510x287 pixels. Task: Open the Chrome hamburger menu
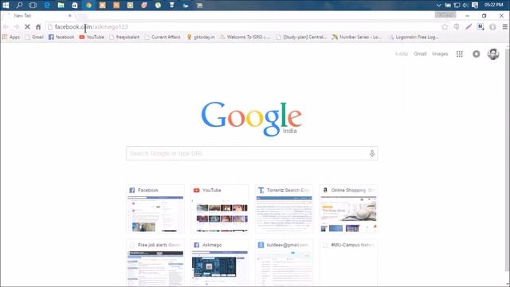[504, 27]
